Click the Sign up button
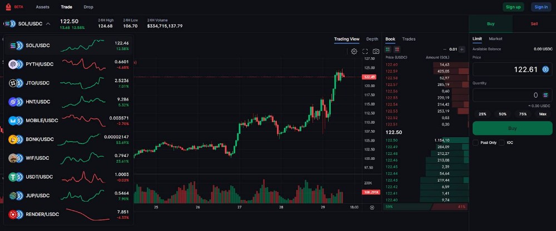 pos(513,7)
